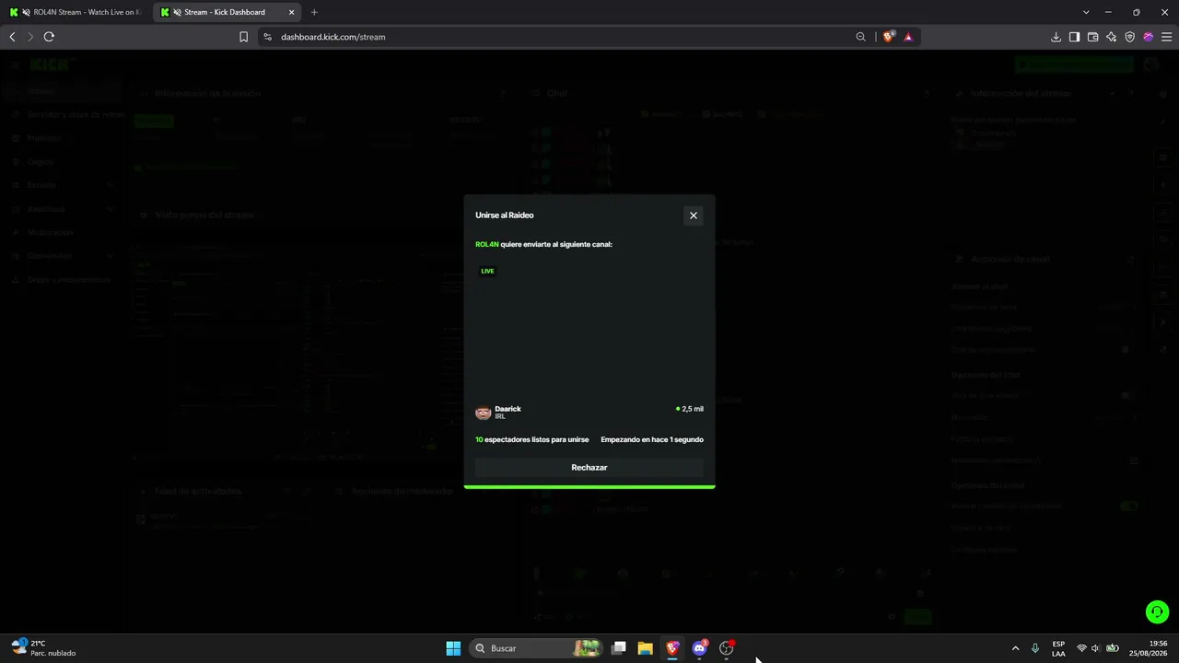Image resolution: width=1179 pixels, height=663 pixels.
Task: Click the raid countdown progress bar
Action: point(589,486)
